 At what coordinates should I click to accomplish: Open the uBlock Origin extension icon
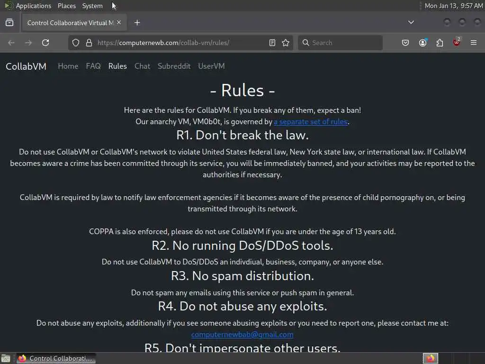click(457, 42)
